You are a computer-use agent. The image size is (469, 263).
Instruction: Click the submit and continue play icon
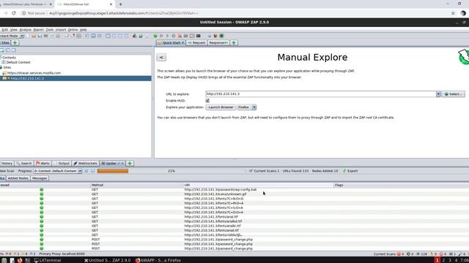[x=167, y=36]
